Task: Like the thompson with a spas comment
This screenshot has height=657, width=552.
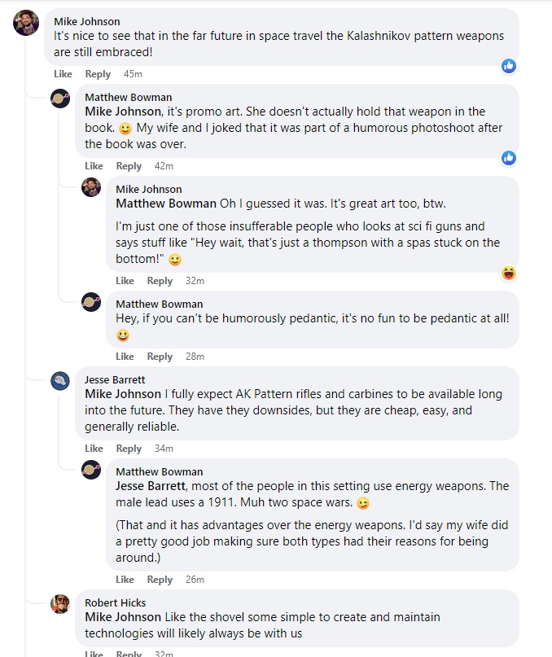Action: tap(125, 281)
